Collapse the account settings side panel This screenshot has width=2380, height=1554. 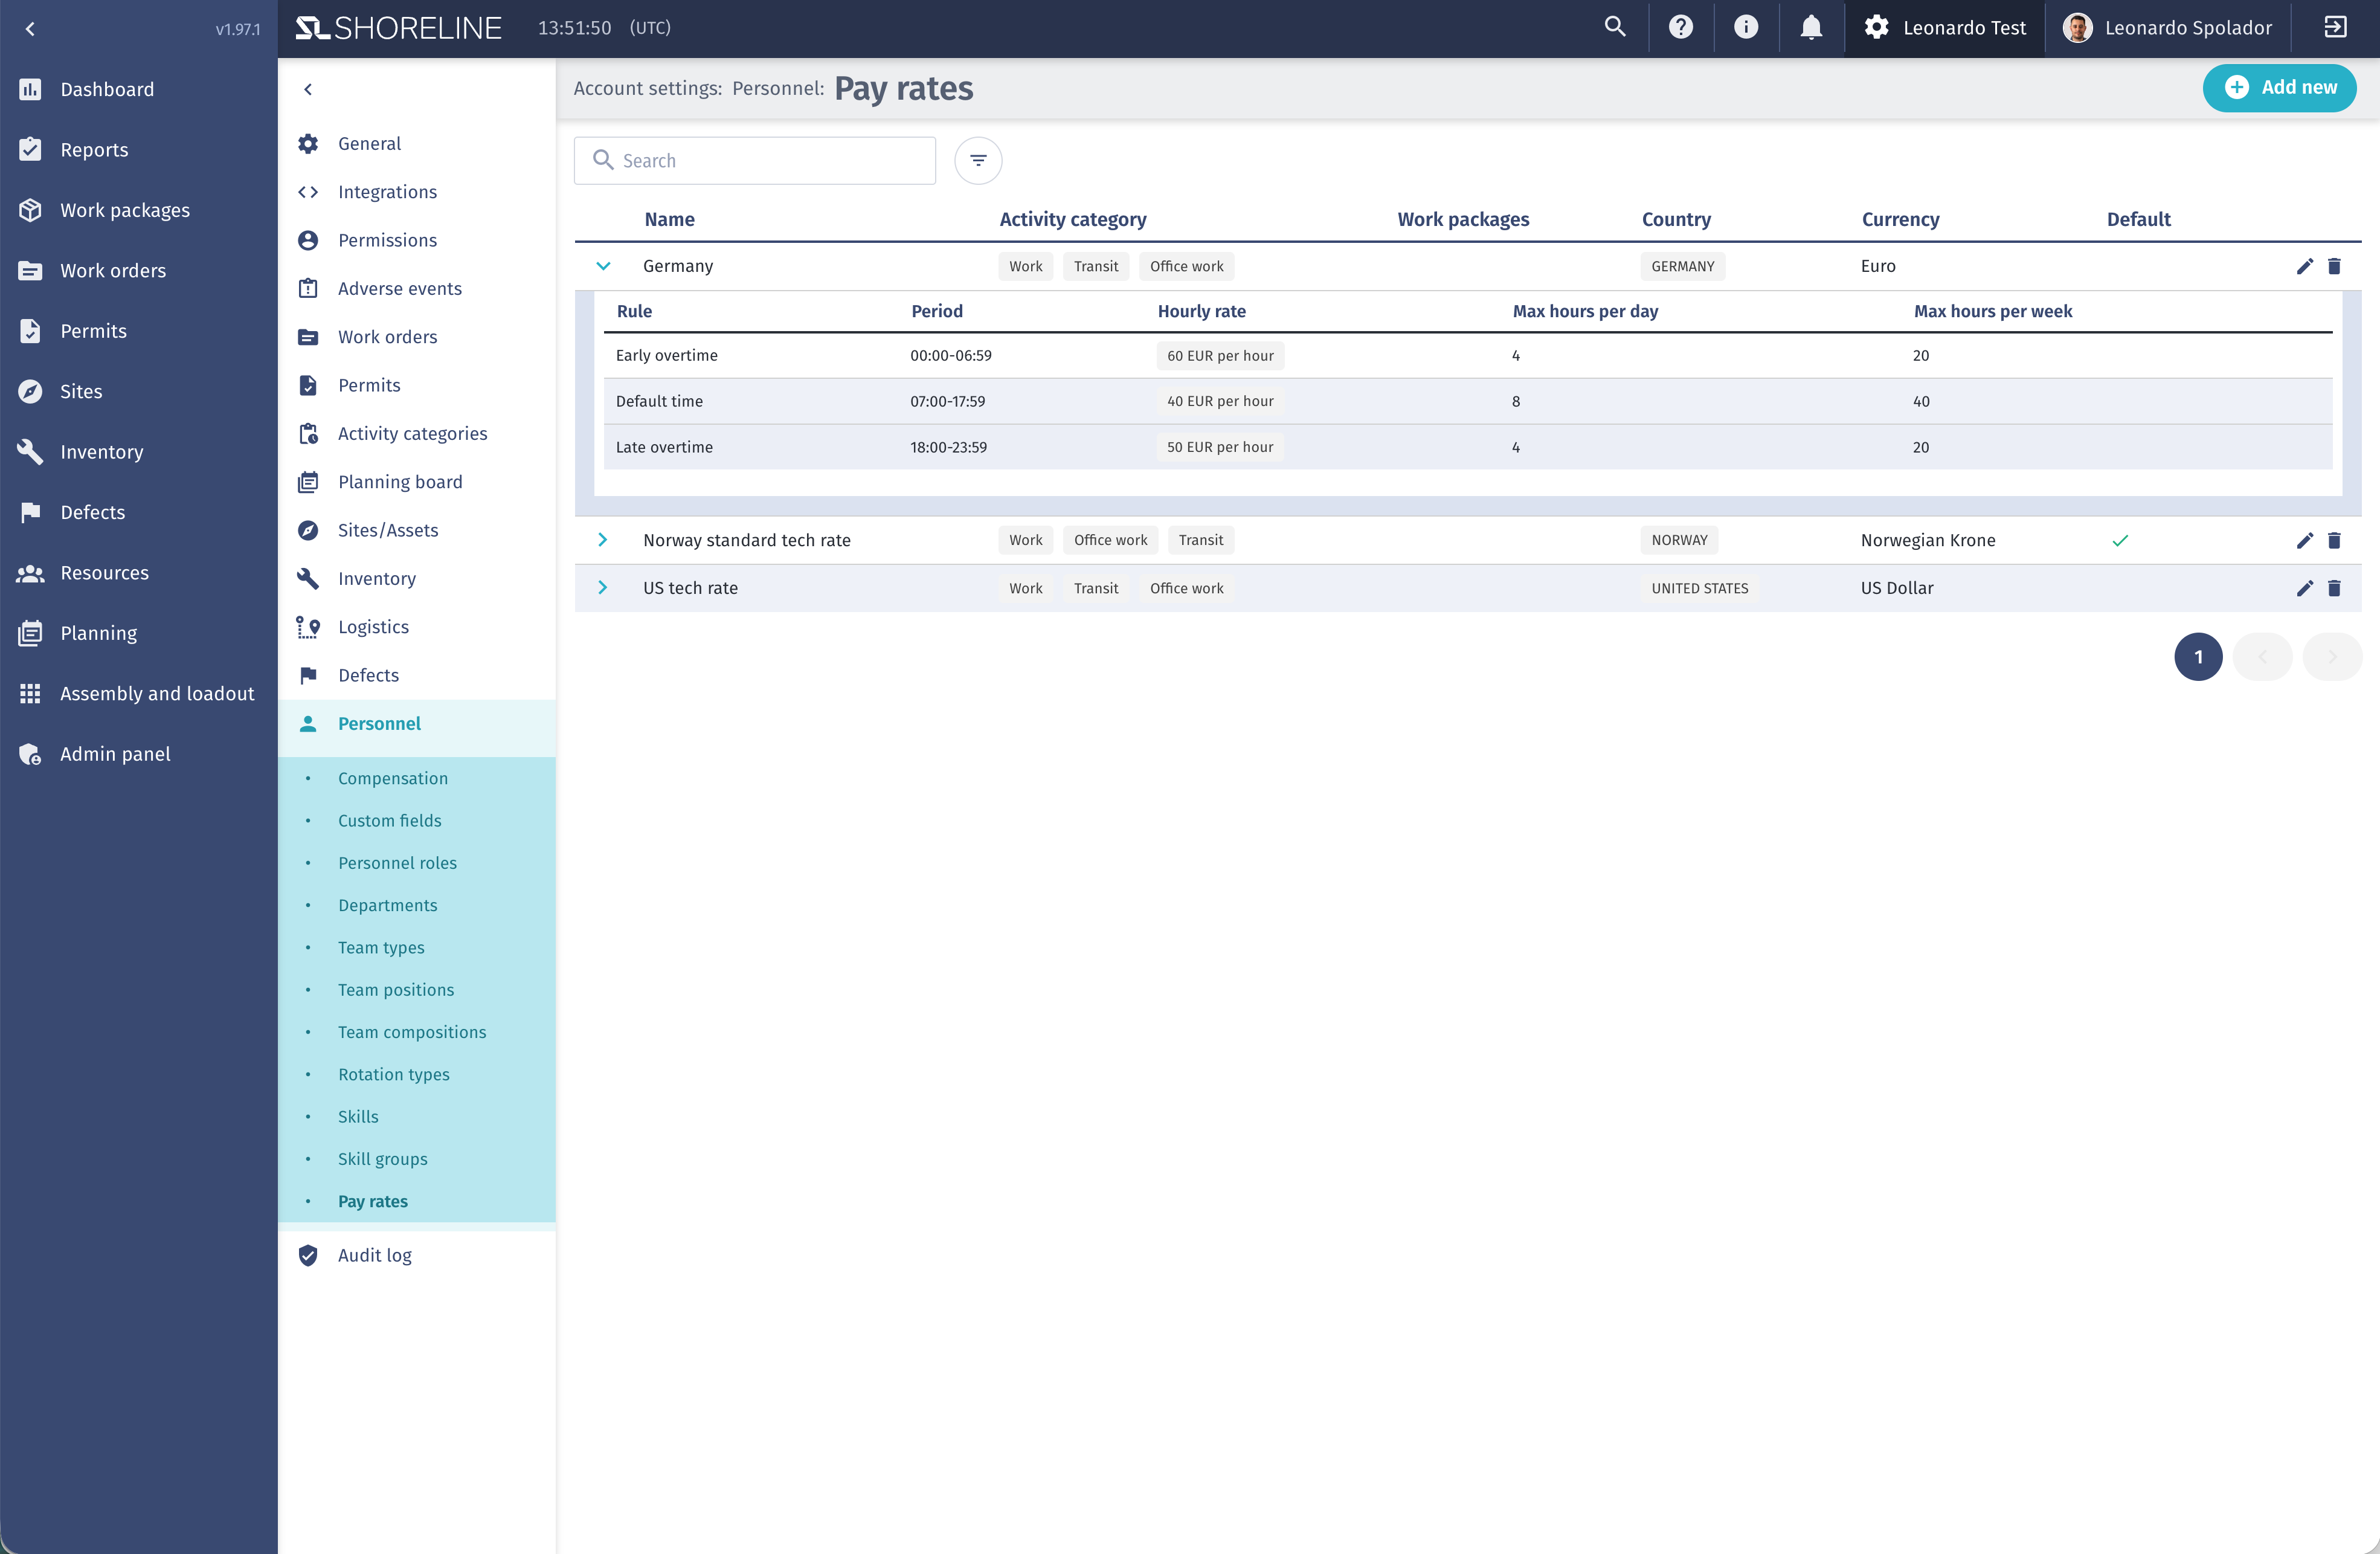pos(308,90)
